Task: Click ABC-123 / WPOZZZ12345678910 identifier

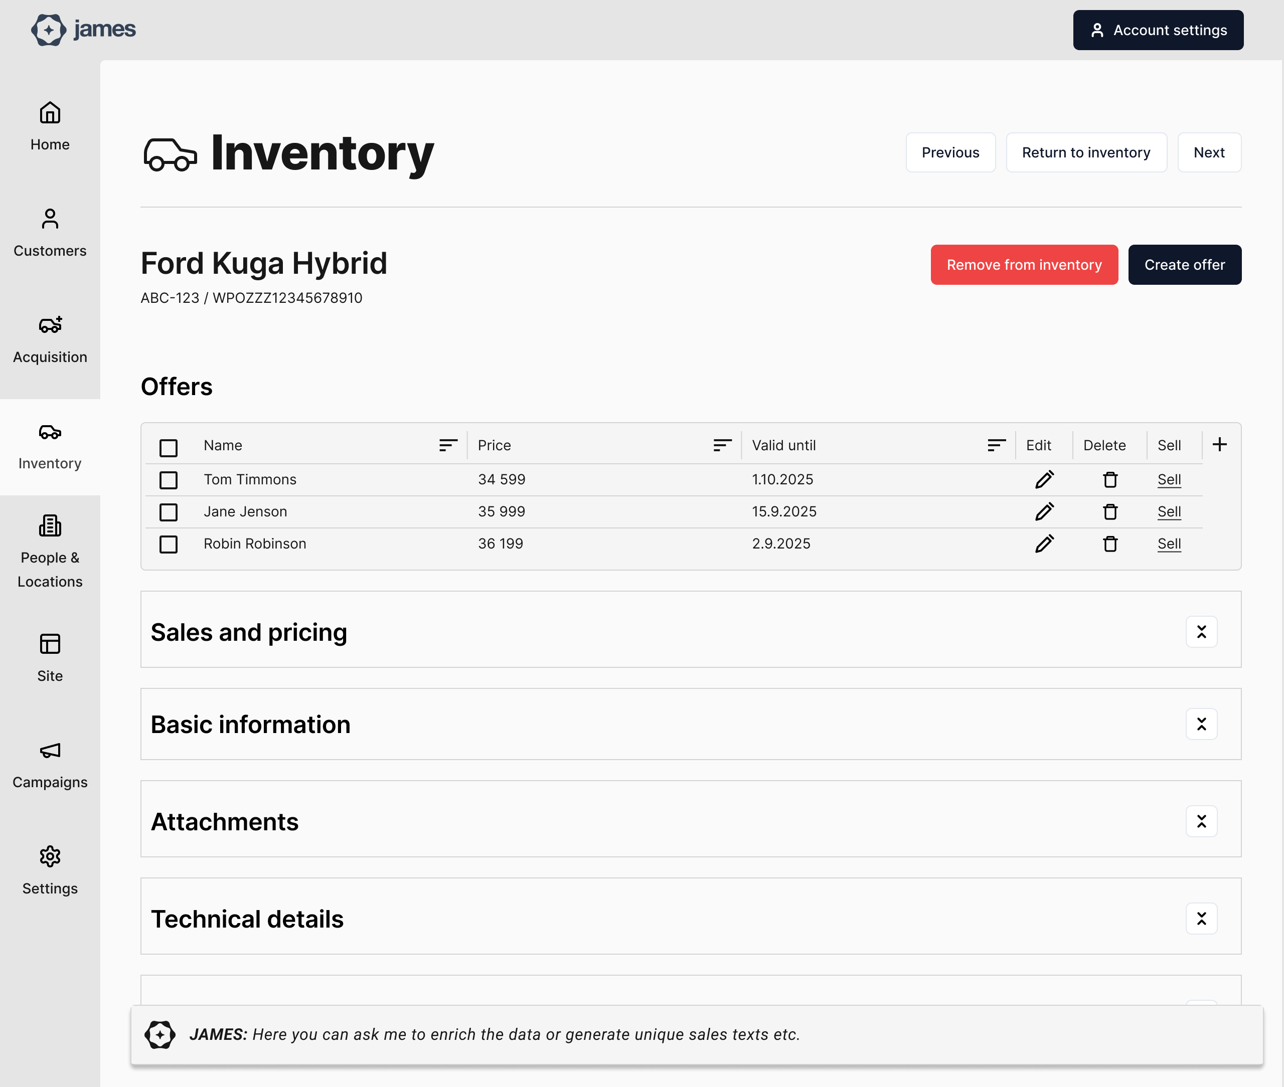Action: tap(251, 298)
